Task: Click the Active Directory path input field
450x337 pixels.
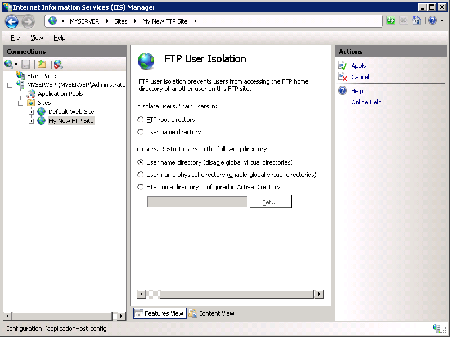Action: [x=197, y=202]
